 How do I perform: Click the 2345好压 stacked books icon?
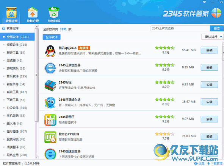[x=50, y=85]
